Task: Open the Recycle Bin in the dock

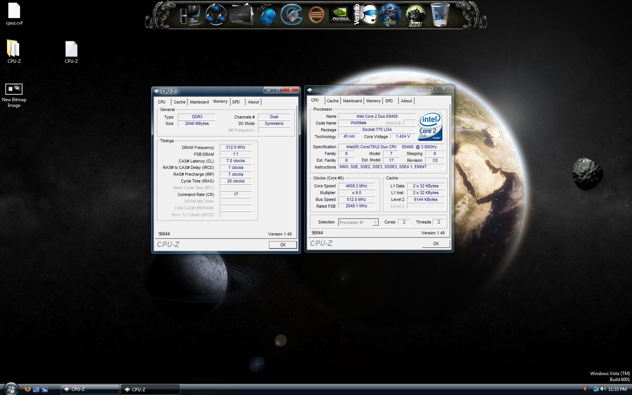Action: [440, 15]
